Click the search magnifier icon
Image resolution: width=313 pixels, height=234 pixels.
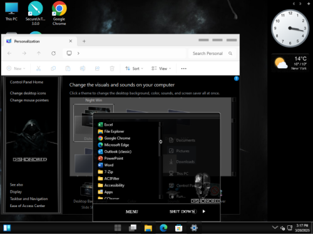[x=230, y=53]
